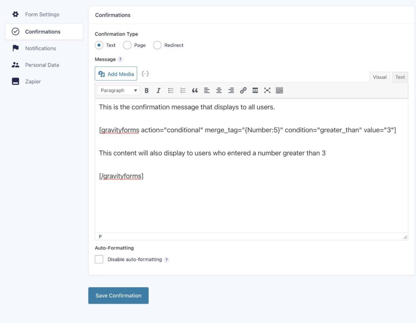
Task: Expand the editor toolbar toggle
Action: pyautogui.click(x=279, y=90)
